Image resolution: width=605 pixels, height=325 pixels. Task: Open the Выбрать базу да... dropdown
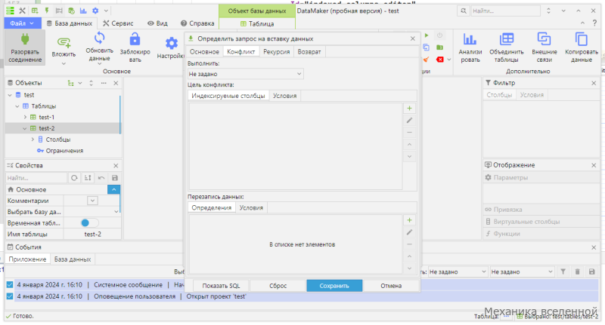pos(116,212)
